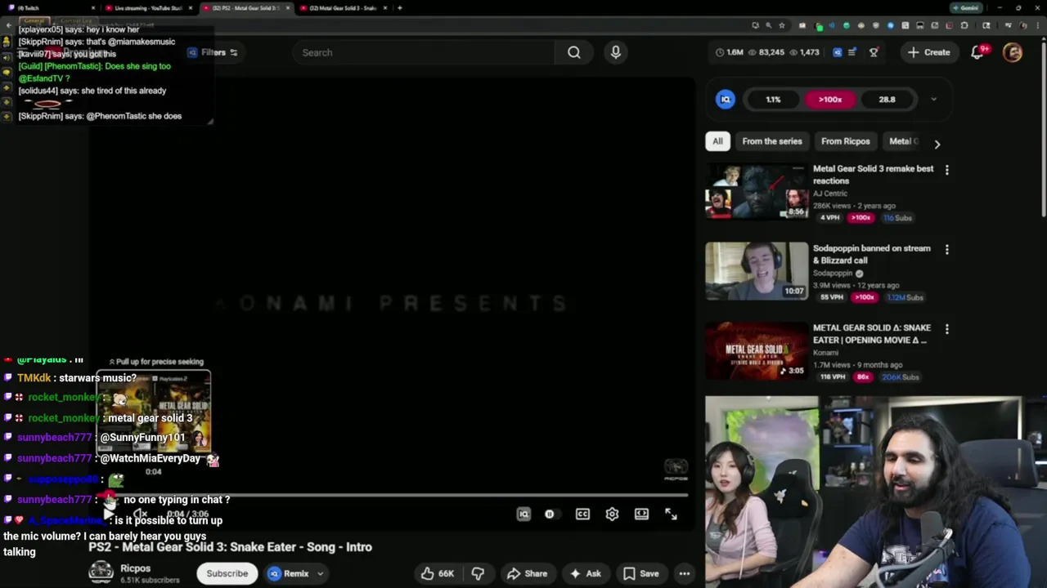The width and height of the screenshot is (1047, 588).
Task: Click the video title PS2 - Metal Gear Solid 3
Action: (230, 547)
